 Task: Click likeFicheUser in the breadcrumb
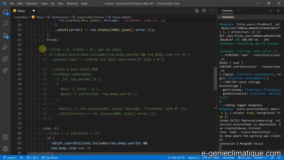coord(60,17)
